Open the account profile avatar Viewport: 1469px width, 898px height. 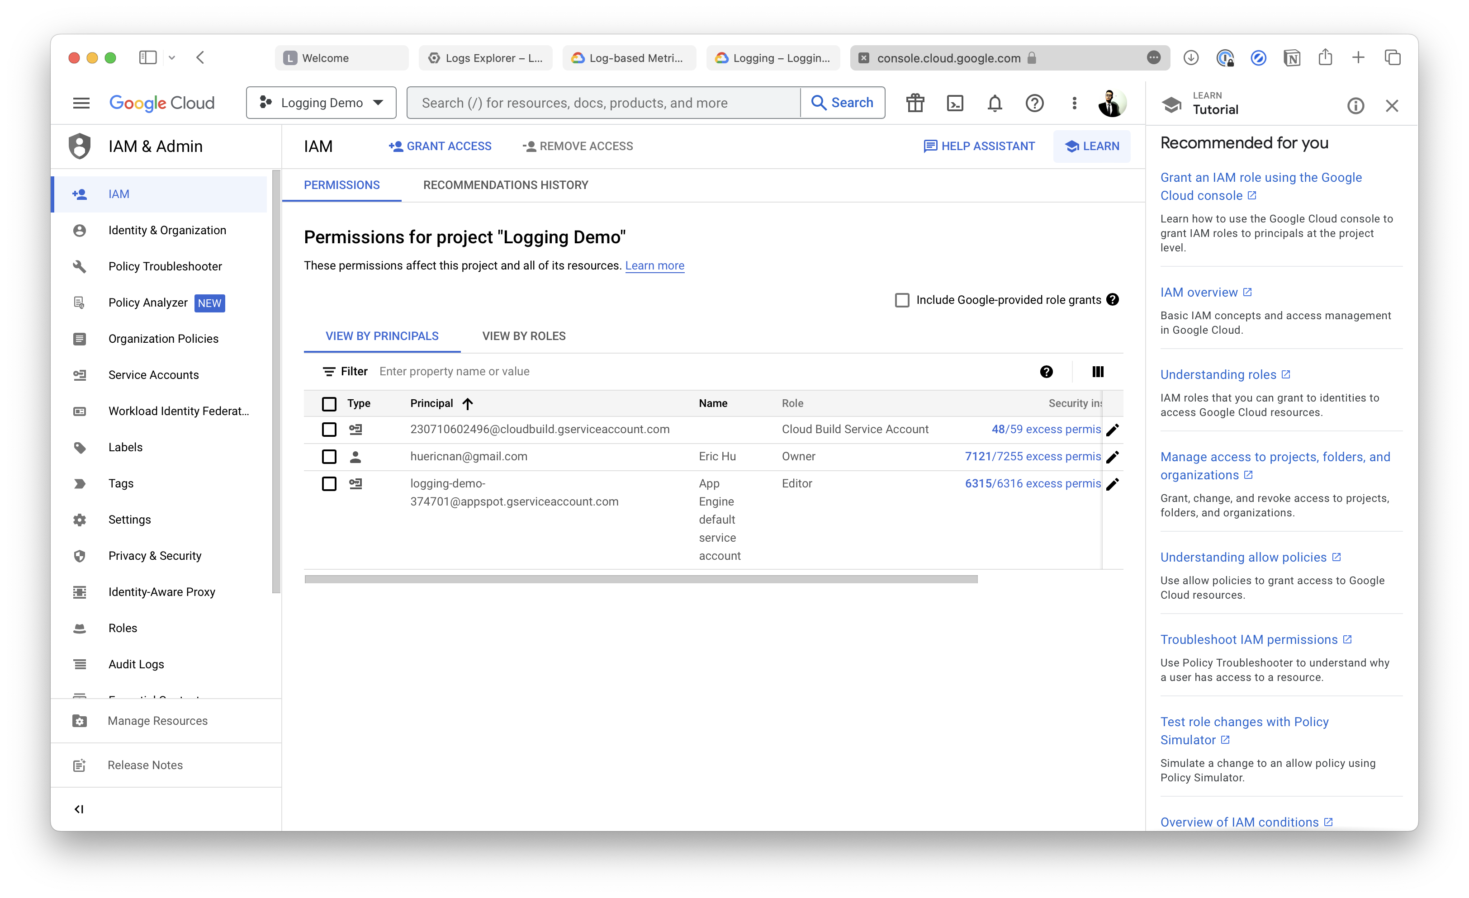[x=1113, y=103]
